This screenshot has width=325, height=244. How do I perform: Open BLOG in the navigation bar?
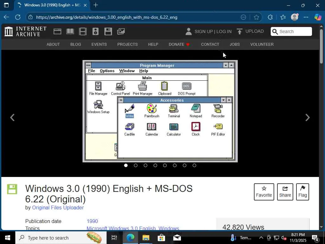[76, 44]
